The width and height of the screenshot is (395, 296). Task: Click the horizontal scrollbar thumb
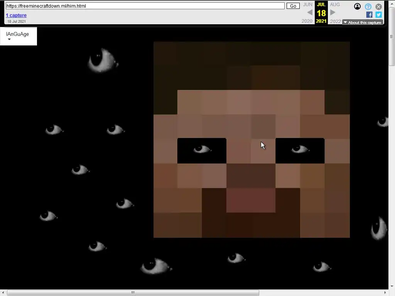click(133, 293)
